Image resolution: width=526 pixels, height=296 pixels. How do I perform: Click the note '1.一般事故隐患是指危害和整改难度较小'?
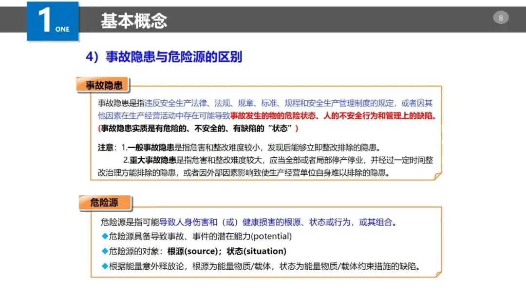point(251,148)
